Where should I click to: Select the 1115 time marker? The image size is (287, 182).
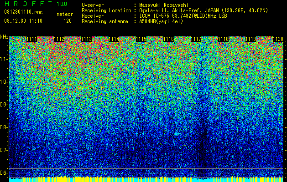point(141,39)
